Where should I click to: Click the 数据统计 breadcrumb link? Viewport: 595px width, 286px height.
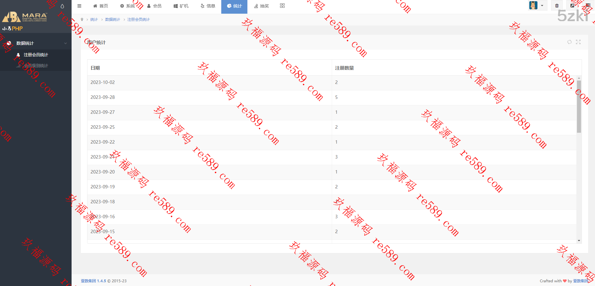click(112, 20)
